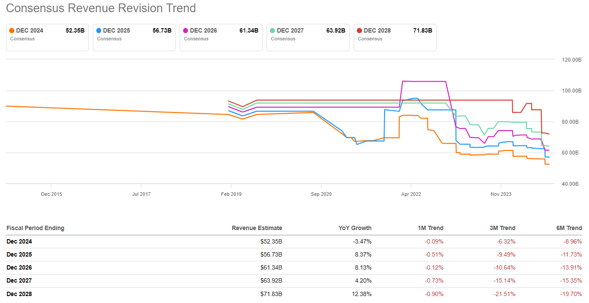The width and height of the screenshot is (589, 303).
Task: Click the Fiscal Period Ending column header
Action: (x=35, y=228)
